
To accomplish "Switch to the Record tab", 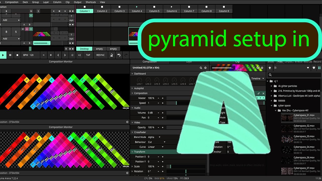I will coord(317,62).
